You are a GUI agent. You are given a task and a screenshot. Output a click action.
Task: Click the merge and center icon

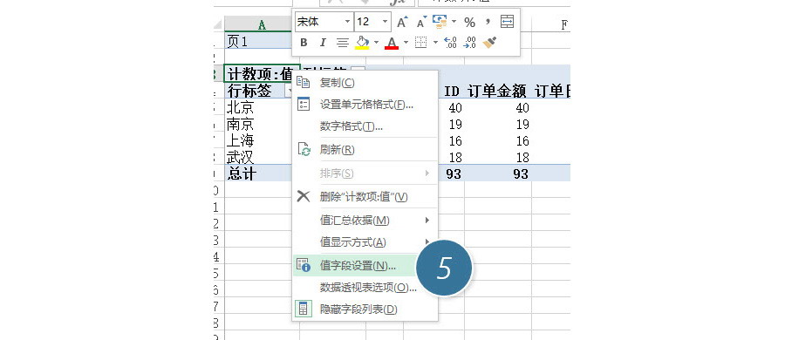[x=507, y=22]
